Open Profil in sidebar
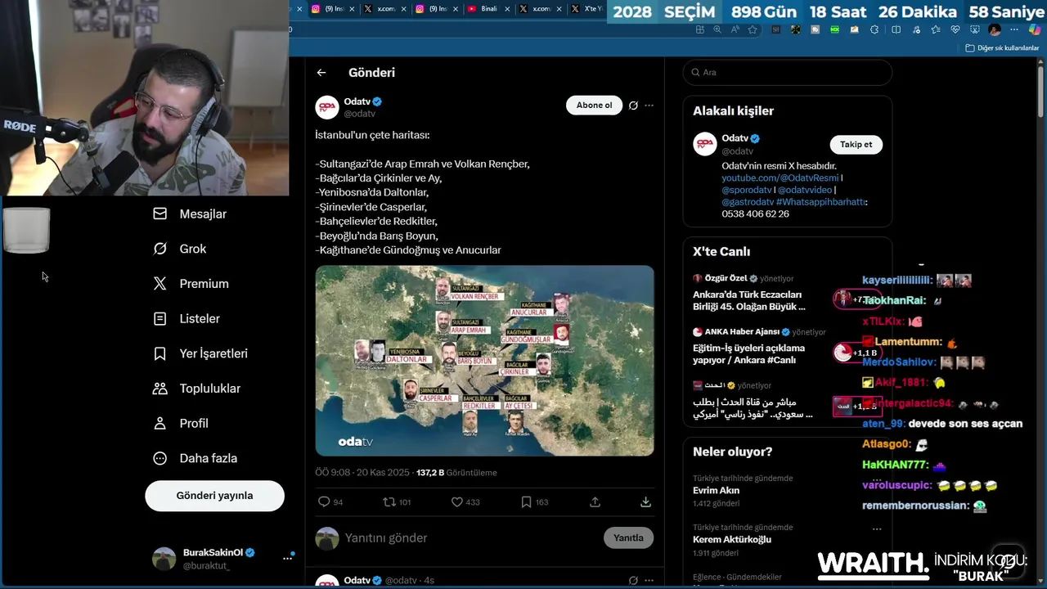This screenshot has height=589, width=1047. coord(182,423)
